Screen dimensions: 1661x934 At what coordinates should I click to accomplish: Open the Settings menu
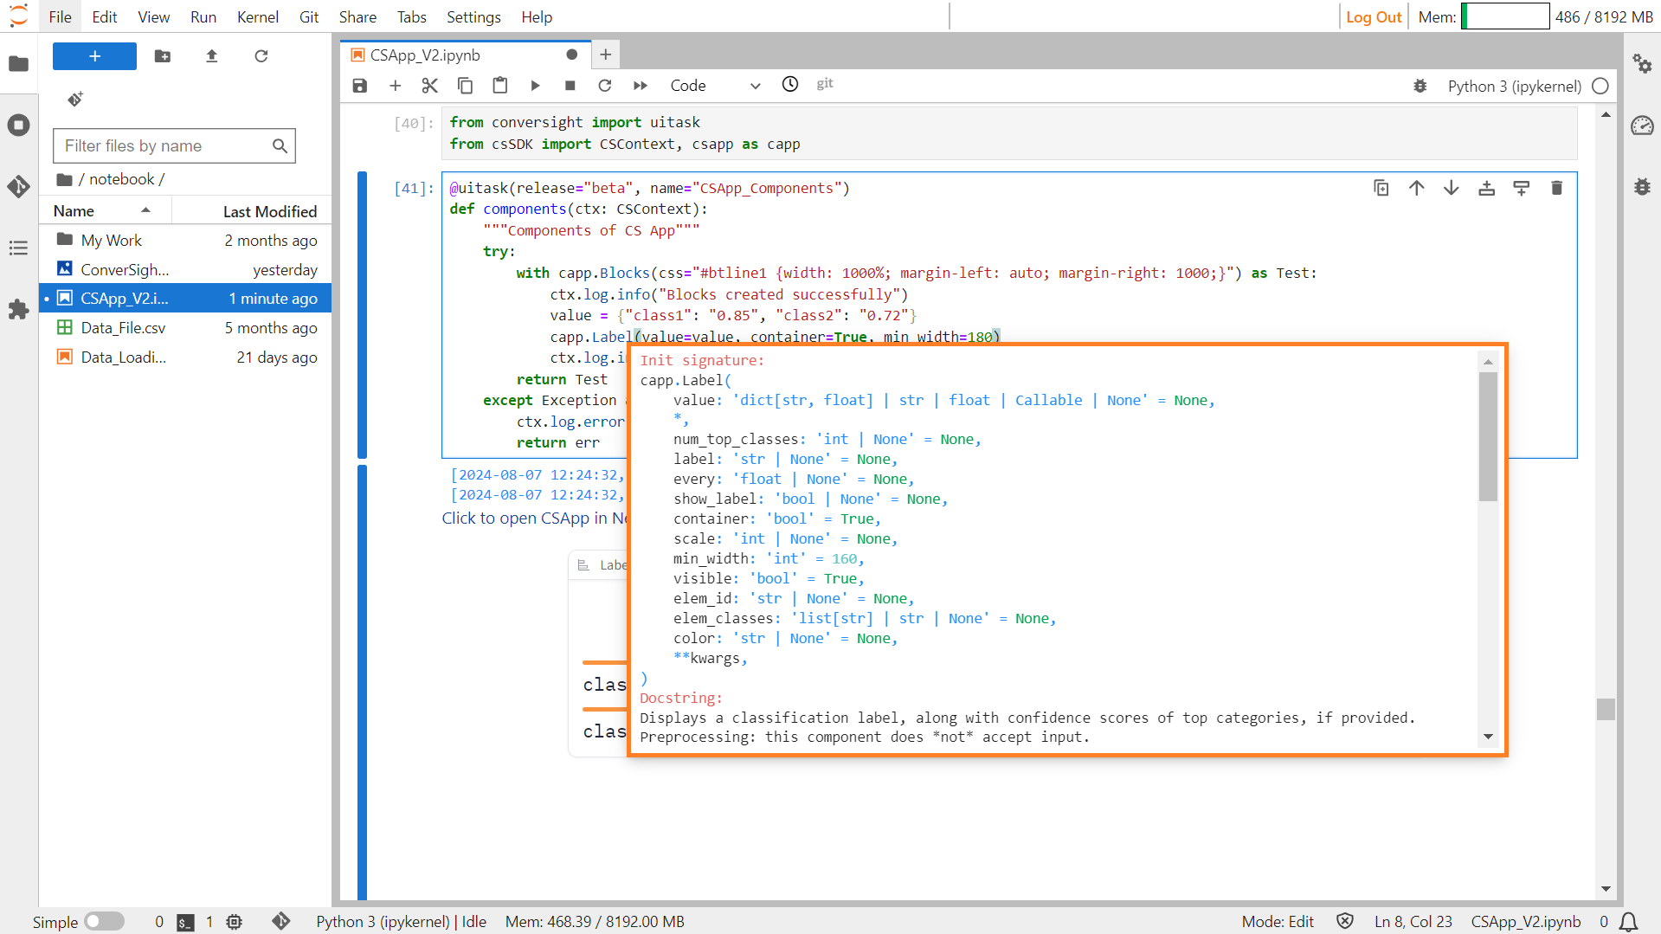point(473,16)
